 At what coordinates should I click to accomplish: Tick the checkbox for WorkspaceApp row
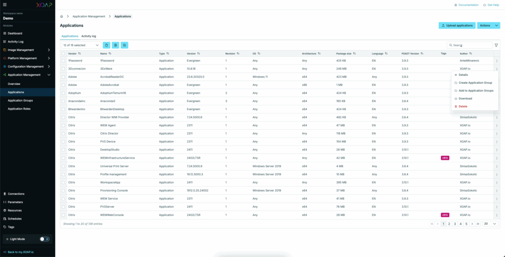(x=64, y=183)
